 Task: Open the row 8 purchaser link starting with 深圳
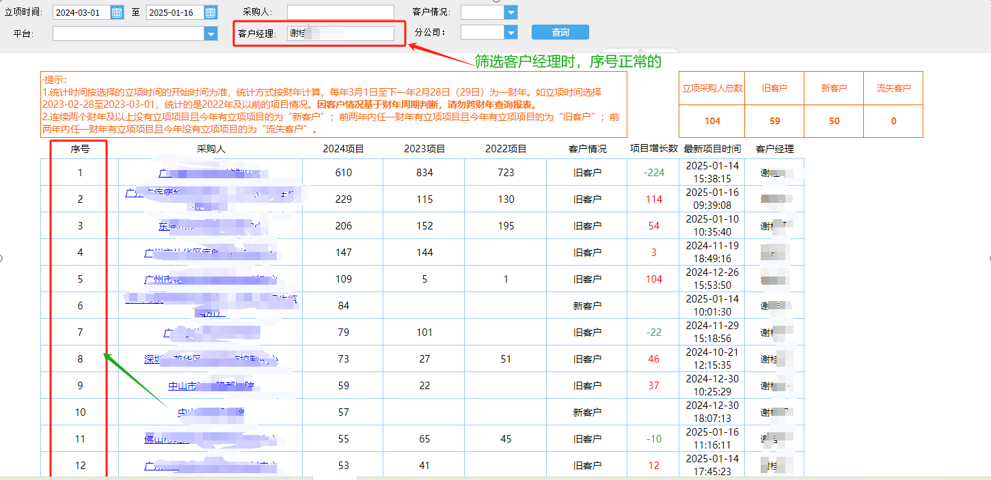coord(154,359)
